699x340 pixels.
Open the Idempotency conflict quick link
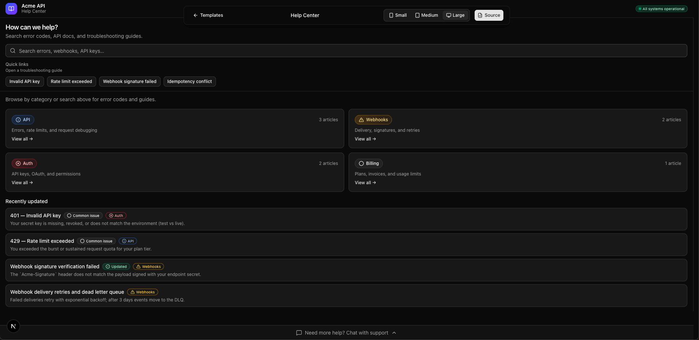pos(189,82)
